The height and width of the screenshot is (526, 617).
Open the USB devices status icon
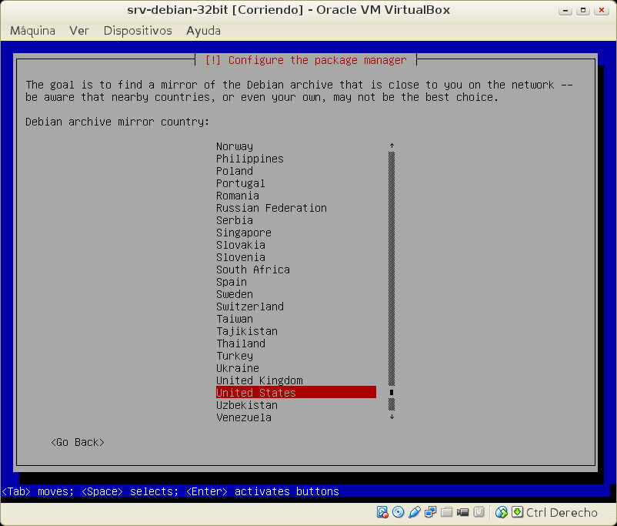point(415,512)
